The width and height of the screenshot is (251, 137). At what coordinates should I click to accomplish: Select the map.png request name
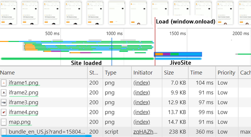[19, 122]
